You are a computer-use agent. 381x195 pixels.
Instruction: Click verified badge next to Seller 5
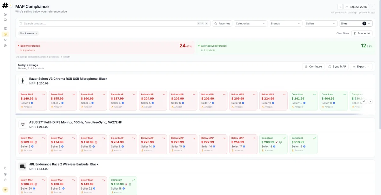tap(153, 103)
